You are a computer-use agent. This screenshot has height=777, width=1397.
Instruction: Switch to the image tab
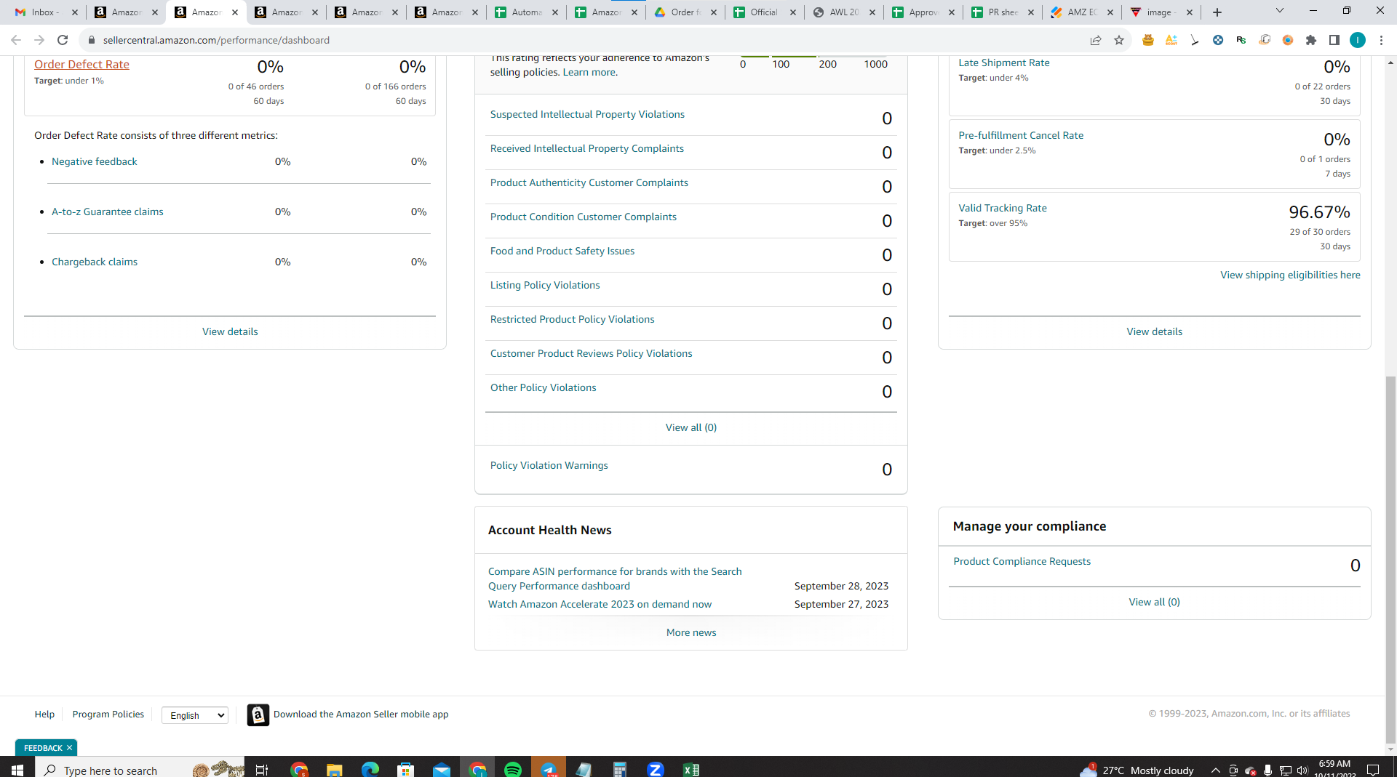pos(1161,12)
